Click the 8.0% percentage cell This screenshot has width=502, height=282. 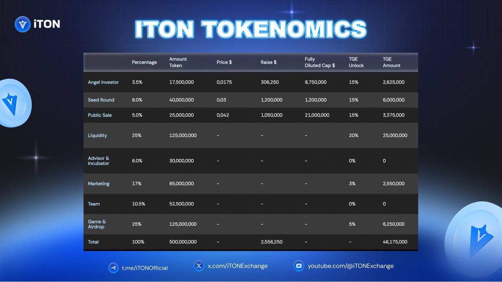point(138,100)
